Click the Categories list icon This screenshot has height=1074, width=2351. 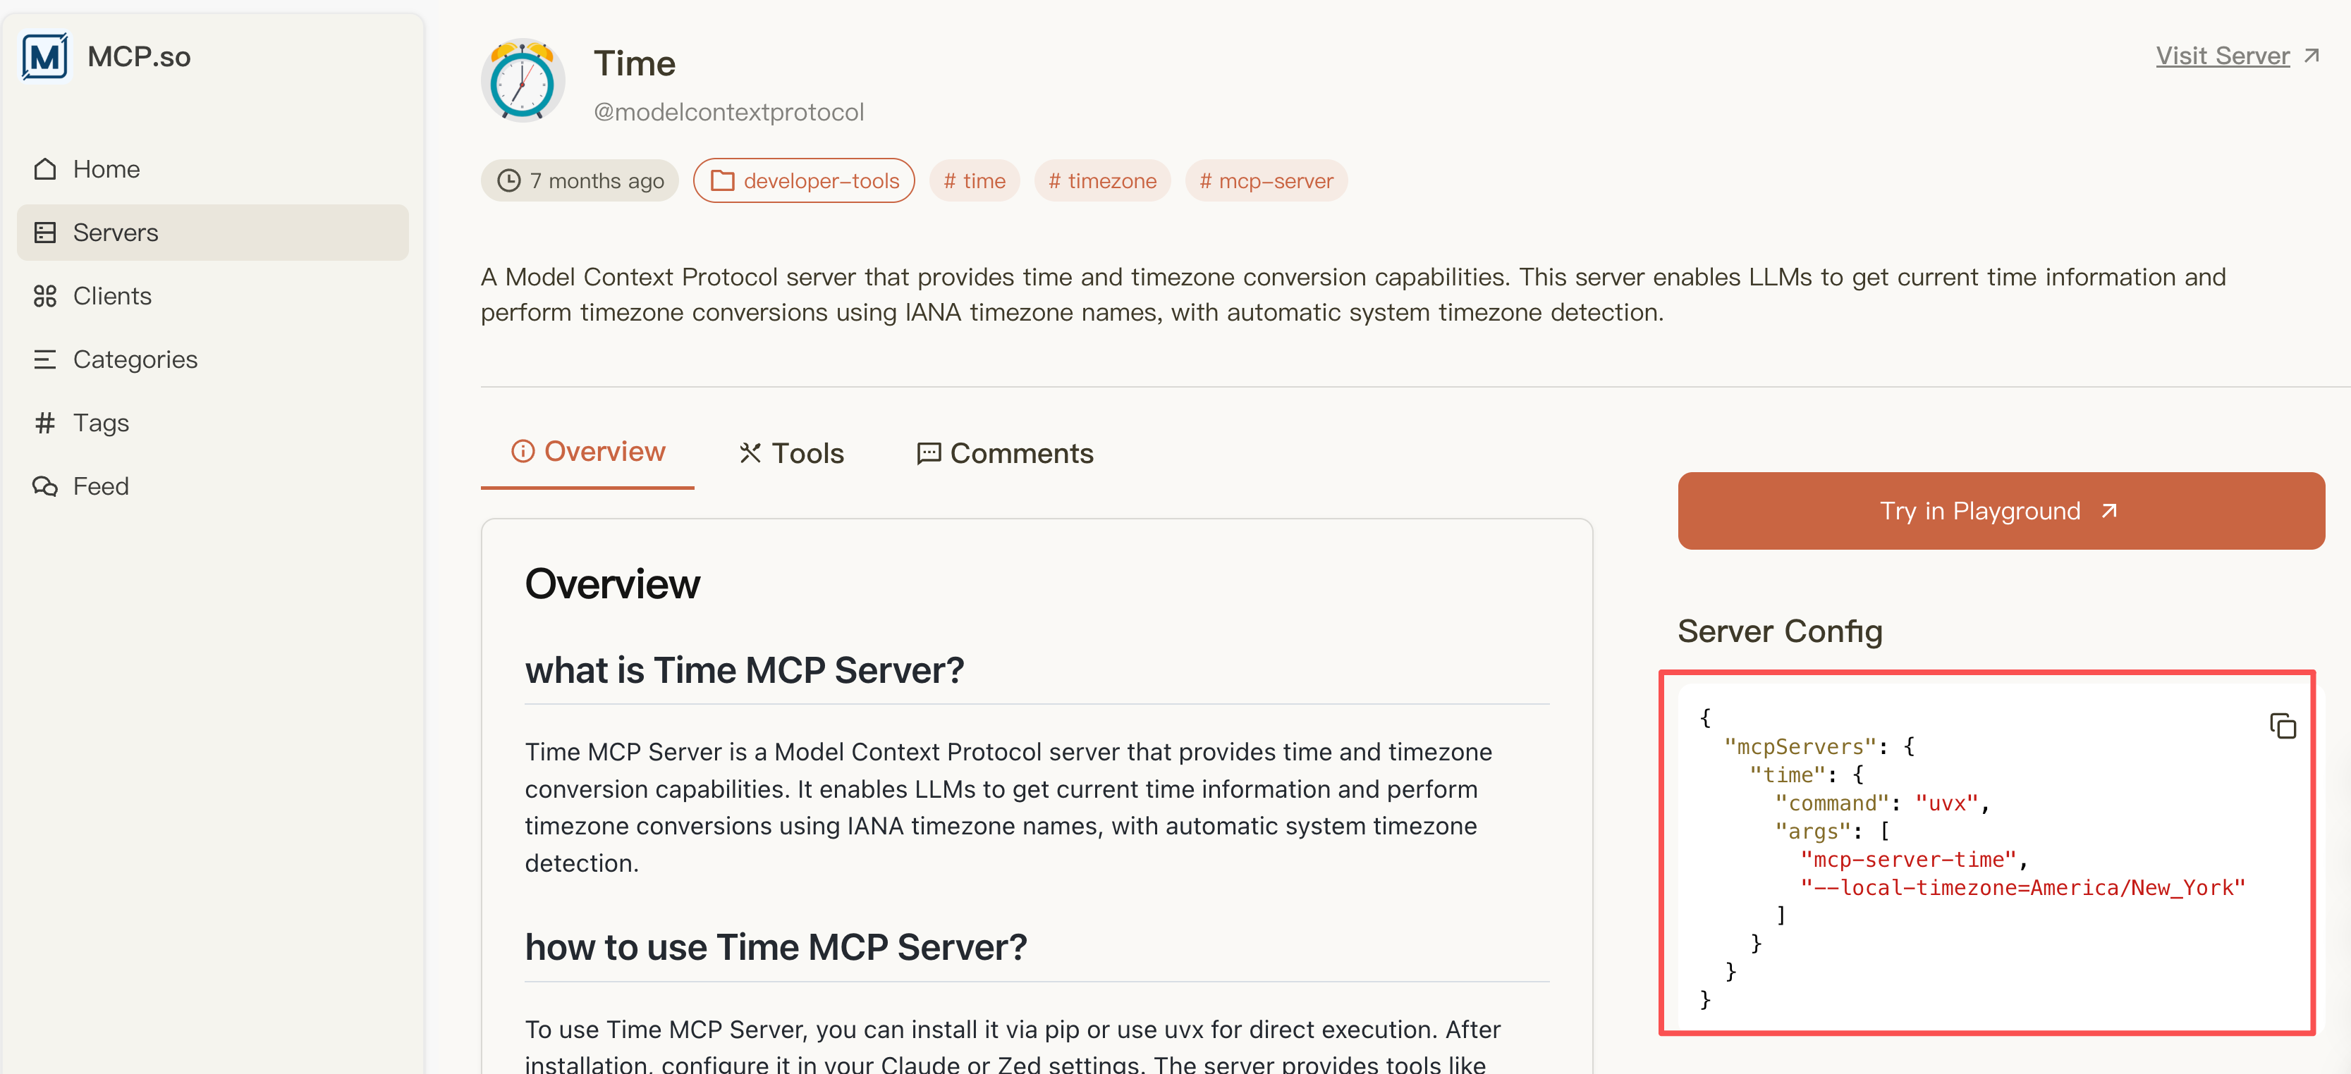click(x=44, y=359)
